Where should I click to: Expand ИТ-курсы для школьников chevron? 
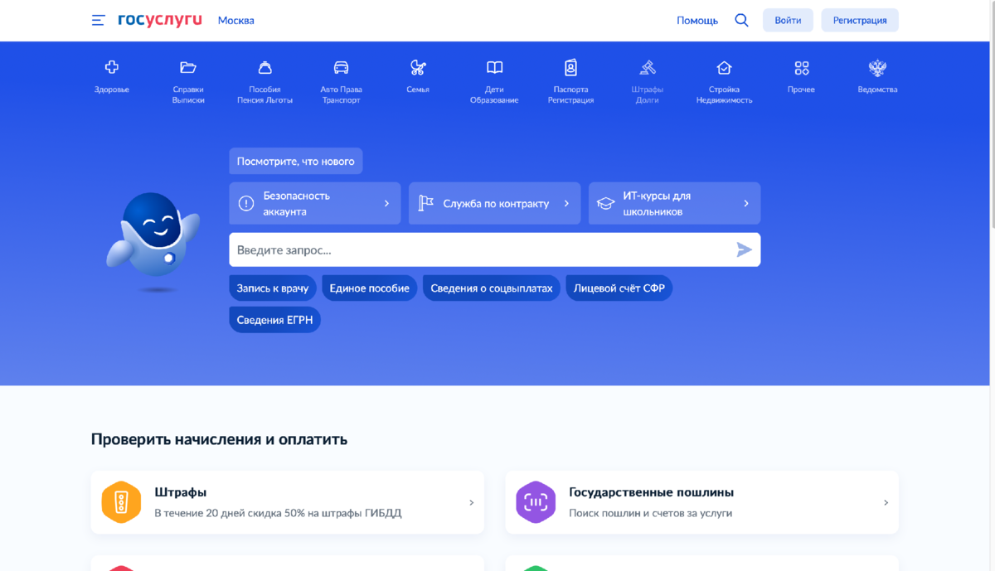pos(746,203)
